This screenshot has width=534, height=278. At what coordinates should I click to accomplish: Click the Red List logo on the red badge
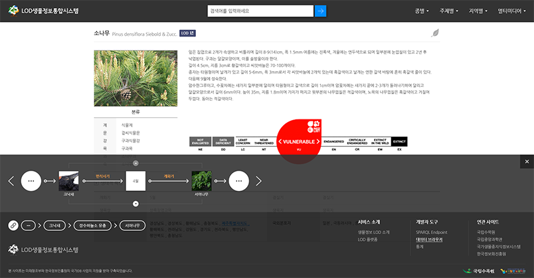(313, 126)
